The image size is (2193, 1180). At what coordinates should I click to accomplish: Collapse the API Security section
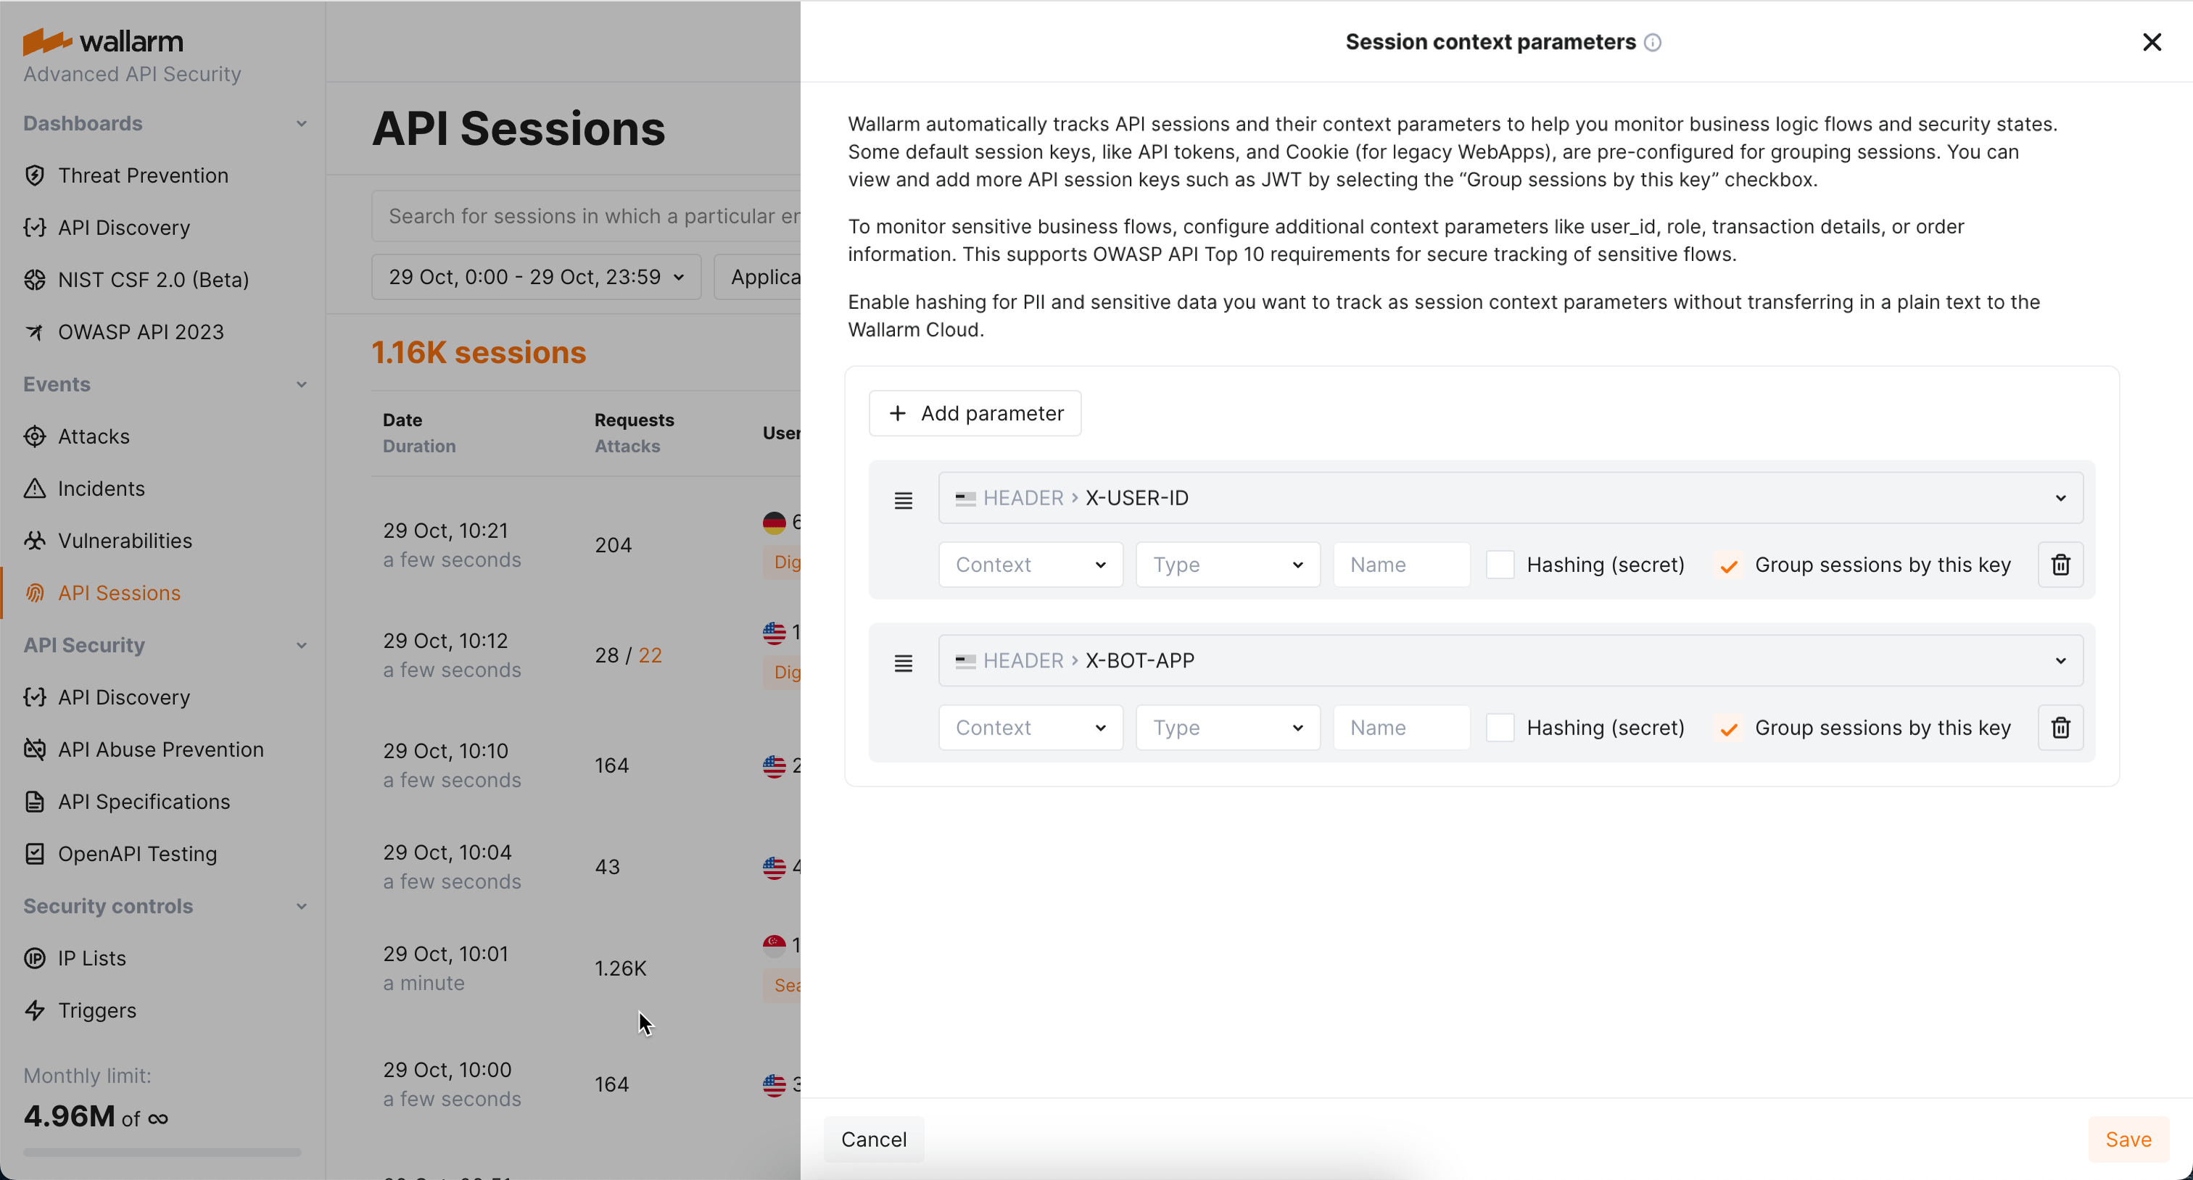pos(302,645)
